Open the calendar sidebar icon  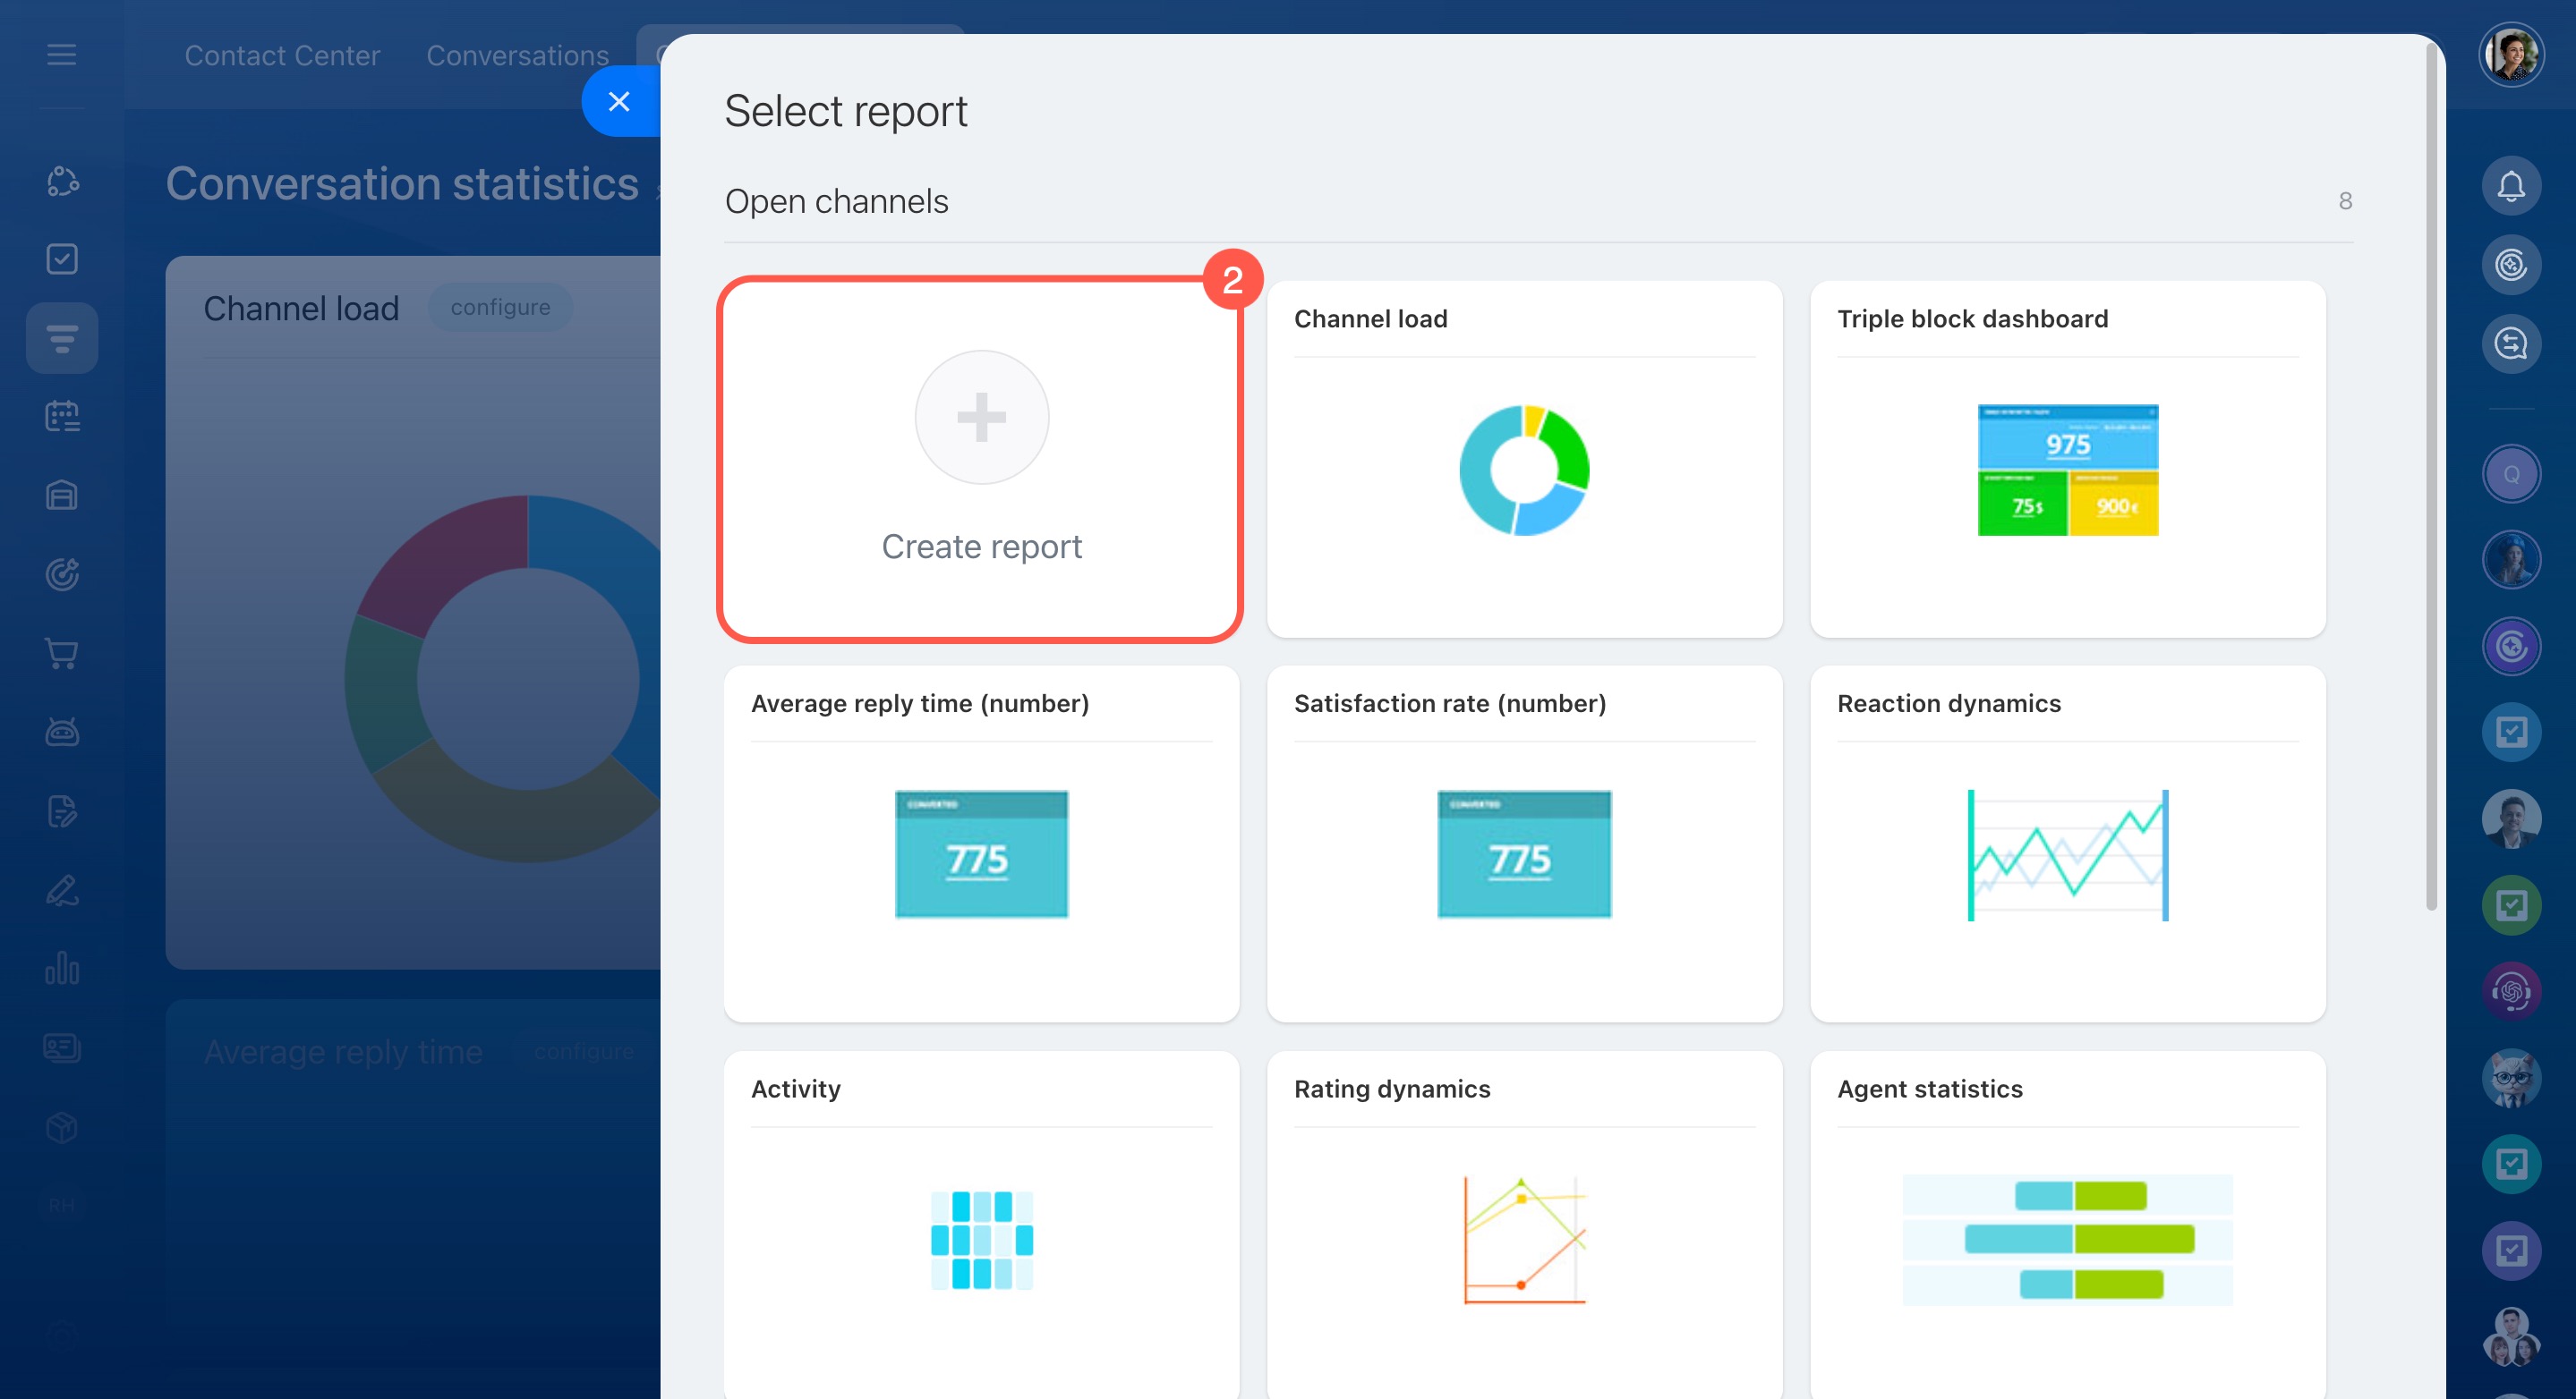tap(62, 416)
